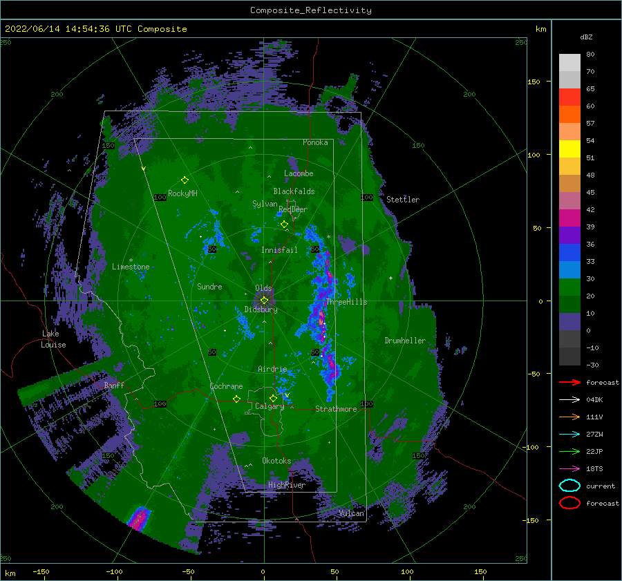Click the magenta storm cell at bottom-left radar edge
This screenshot has width=622, height=581.
[139, 519]
